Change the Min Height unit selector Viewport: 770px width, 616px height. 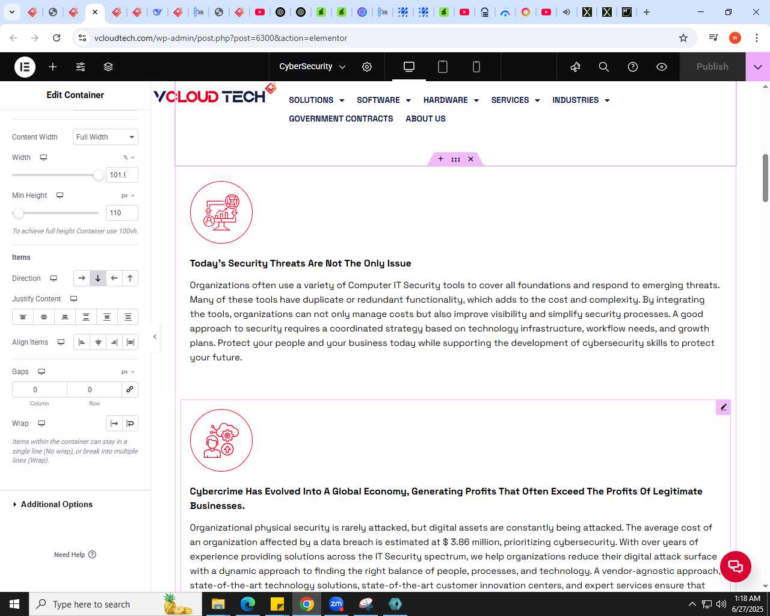tap(128, 196)
